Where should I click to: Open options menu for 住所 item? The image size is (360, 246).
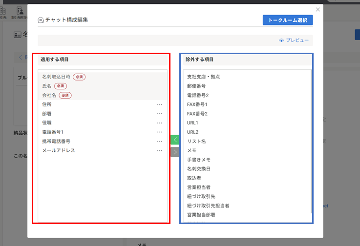click(159, 104)
